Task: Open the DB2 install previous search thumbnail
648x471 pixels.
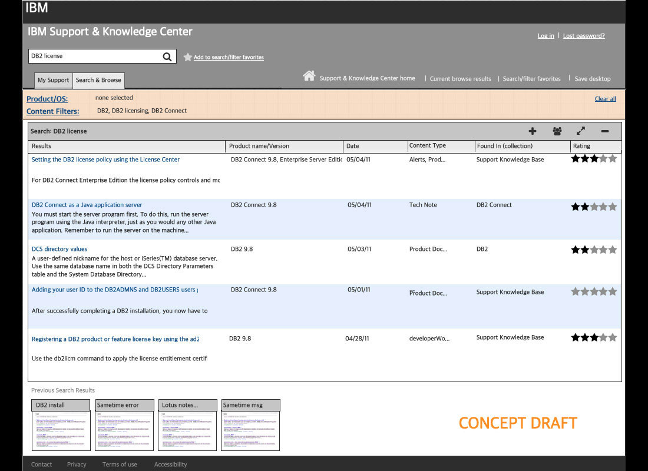Action: (61, 430)
